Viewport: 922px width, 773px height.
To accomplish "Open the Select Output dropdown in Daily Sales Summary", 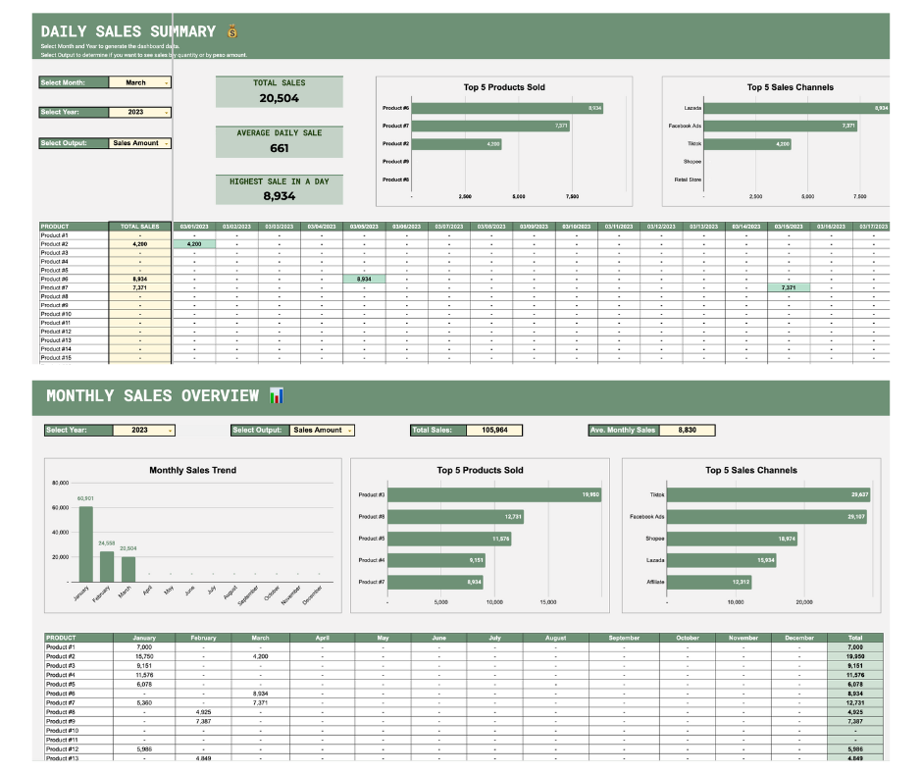I will [140, 143].
